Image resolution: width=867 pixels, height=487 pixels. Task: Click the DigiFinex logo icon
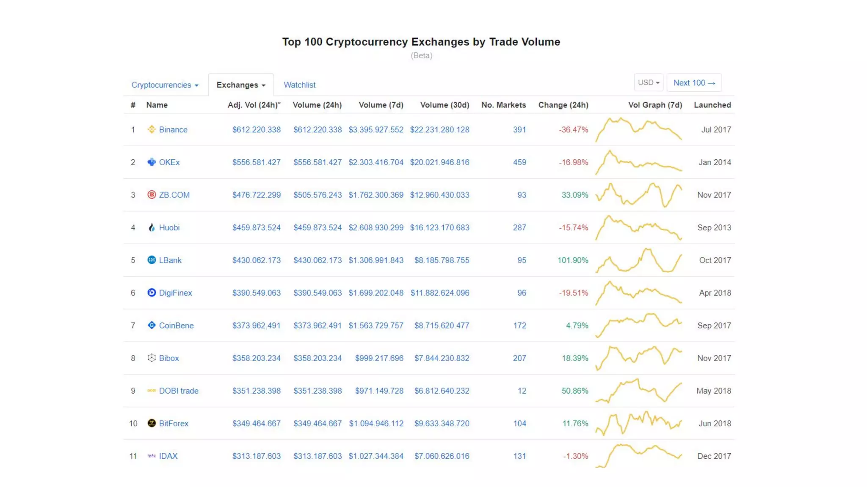click(x=151, y=293)
